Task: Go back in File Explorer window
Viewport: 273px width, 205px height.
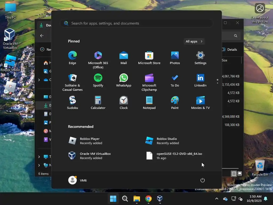Action: pyautogui.click(x=42, y=36)
